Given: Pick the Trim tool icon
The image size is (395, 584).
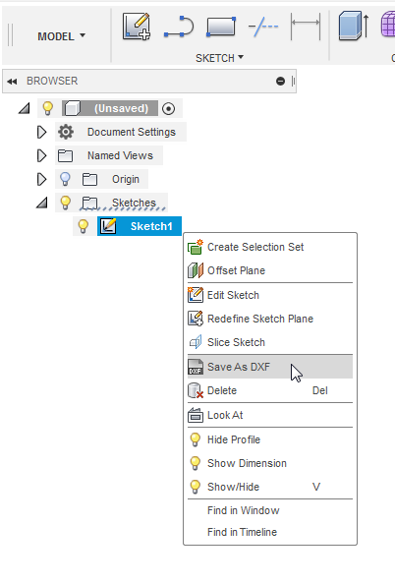Looking at the screenshot, I should (263, 27).
